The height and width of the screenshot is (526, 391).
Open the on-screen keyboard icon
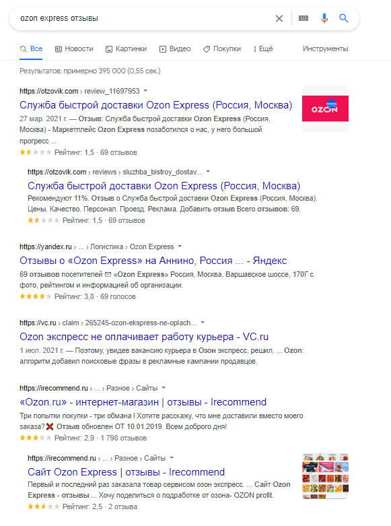point(304,18)
